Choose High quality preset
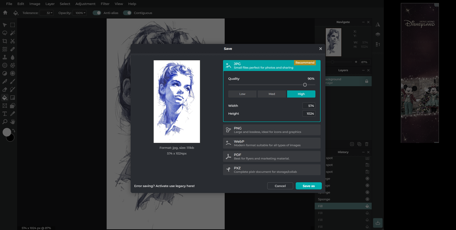 point(301,94)
